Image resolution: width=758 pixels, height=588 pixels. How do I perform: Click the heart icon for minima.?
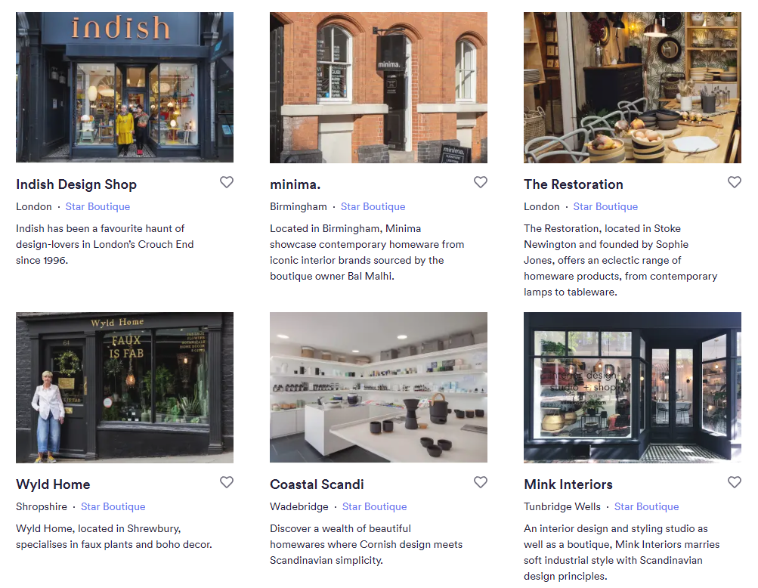(x=481, y=182)
